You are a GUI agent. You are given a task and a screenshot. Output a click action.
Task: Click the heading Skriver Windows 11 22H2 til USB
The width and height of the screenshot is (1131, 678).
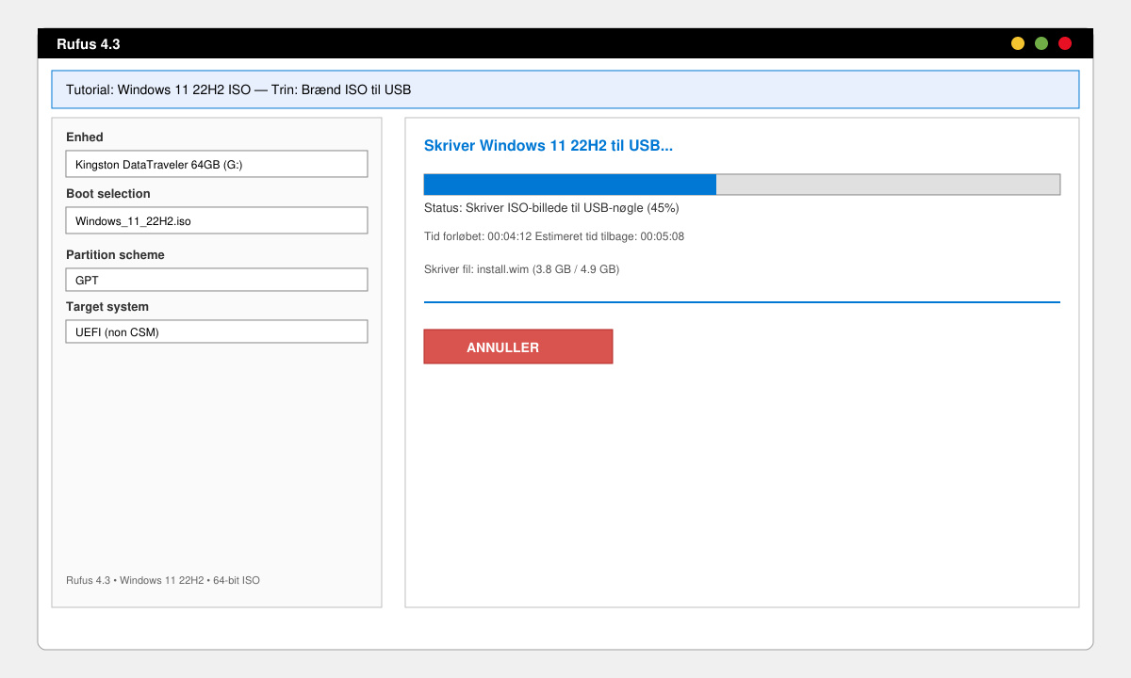click(549, 146)
